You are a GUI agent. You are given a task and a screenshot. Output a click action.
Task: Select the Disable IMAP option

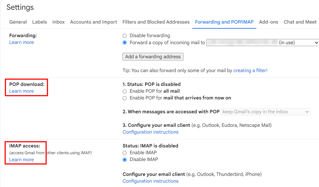point(125,160)
